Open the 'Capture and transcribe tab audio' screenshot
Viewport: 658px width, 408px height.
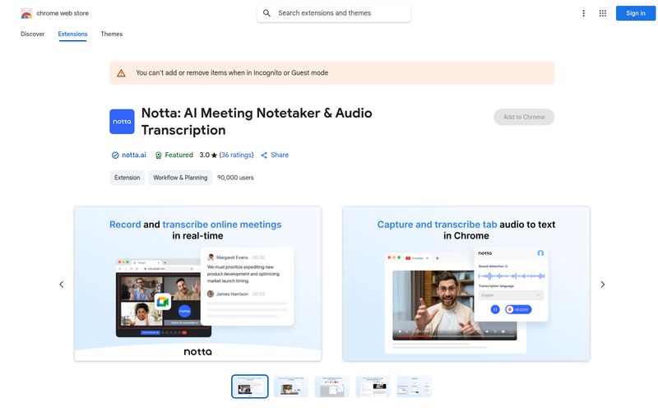[466, 284]
